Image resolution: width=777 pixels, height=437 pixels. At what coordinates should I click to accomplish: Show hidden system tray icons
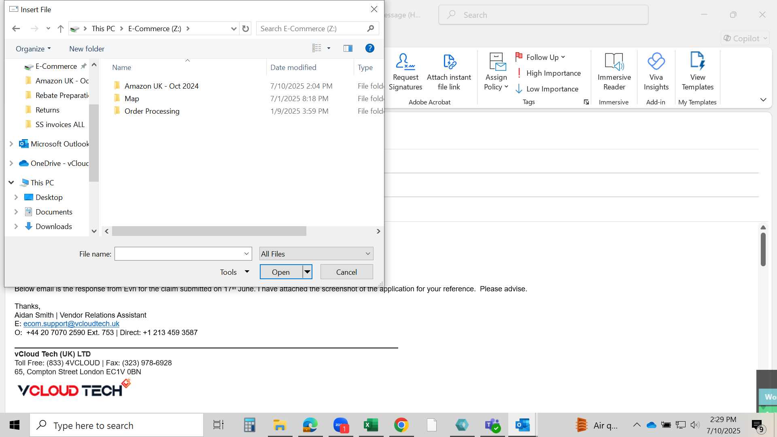[637, 425]
